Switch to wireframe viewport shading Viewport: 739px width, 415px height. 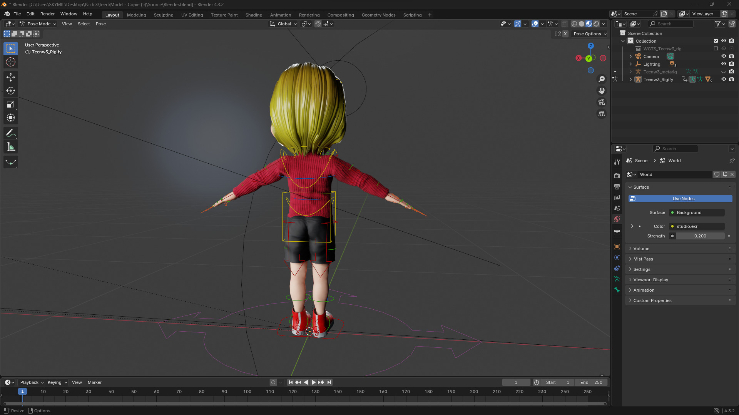tap(574, 24)
